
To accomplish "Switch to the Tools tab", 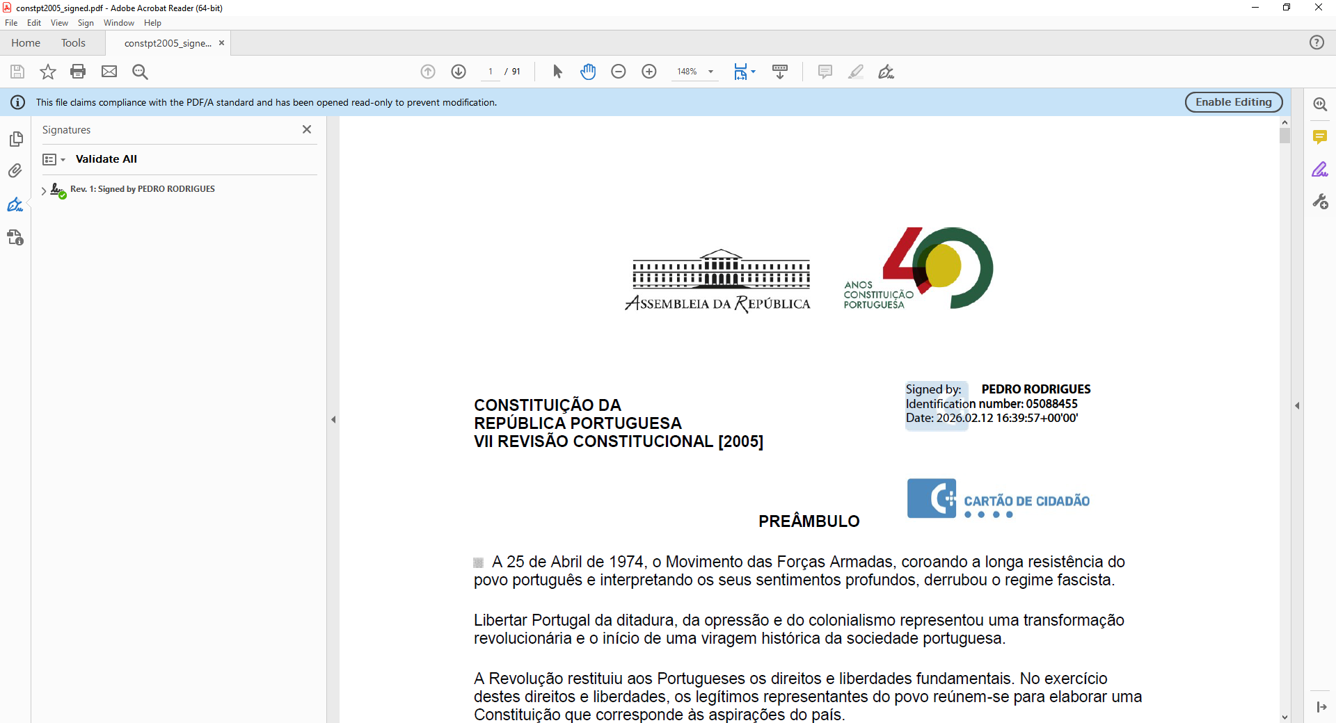I will tap(73, 43).
